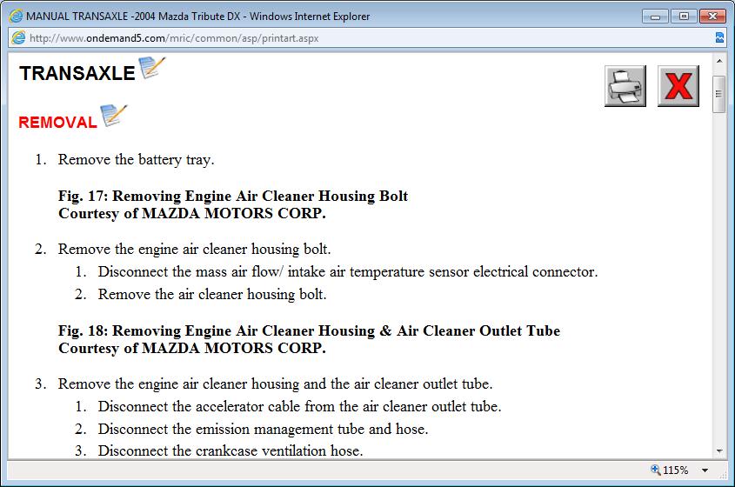Click the compatibility icon at address bar end
This screenshot has height=487, width=735.
(719, 37)
